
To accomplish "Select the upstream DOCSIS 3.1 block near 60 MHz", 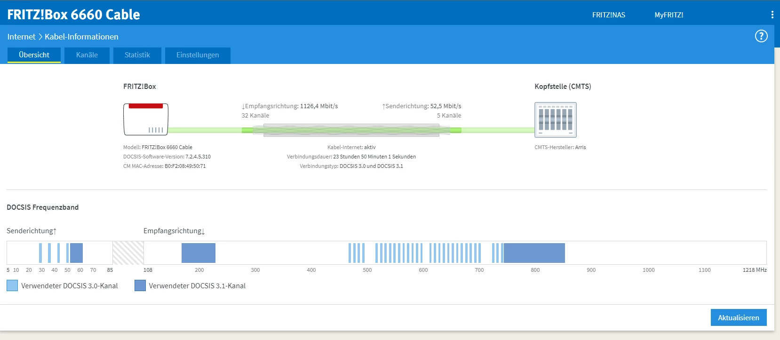I will point(76,253).
